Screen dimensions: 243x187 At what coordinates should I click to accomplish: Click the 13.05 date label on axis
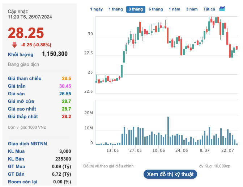113,150
